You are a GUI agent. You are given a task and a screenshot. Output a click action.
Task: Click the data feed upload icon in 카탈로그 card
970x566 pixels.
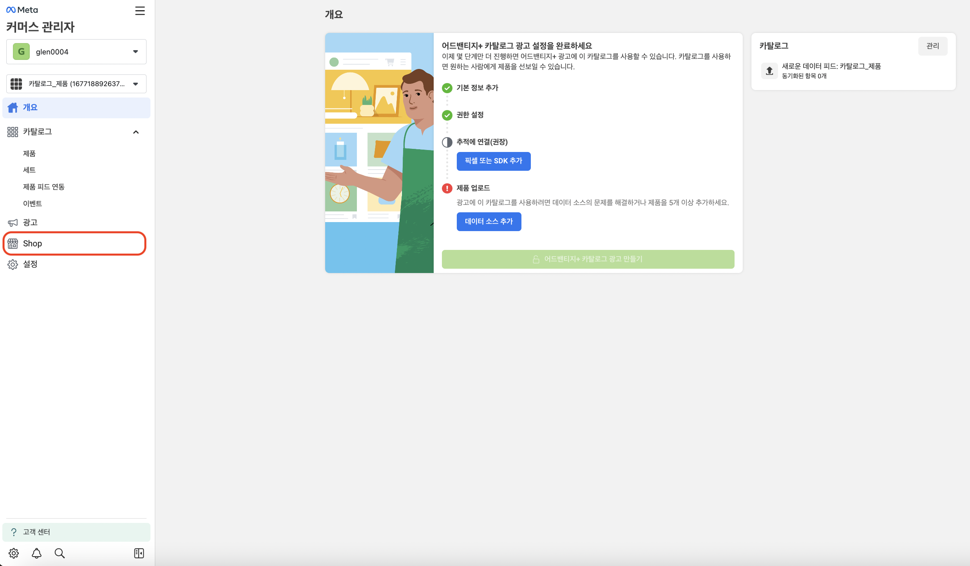[769, 71]
